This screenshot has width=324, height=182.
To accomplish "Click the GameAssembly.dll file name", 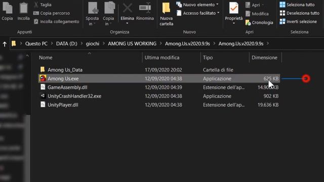I will pyautogui.click(x=67, y=87).
